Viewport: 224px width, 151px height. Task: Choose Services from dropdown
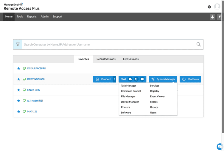155,86
